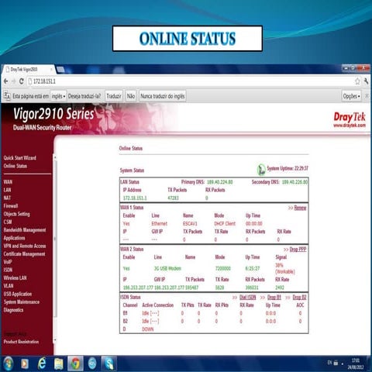Open VoIP menu in sidebar
372x372 pixels.
(8, 262)
